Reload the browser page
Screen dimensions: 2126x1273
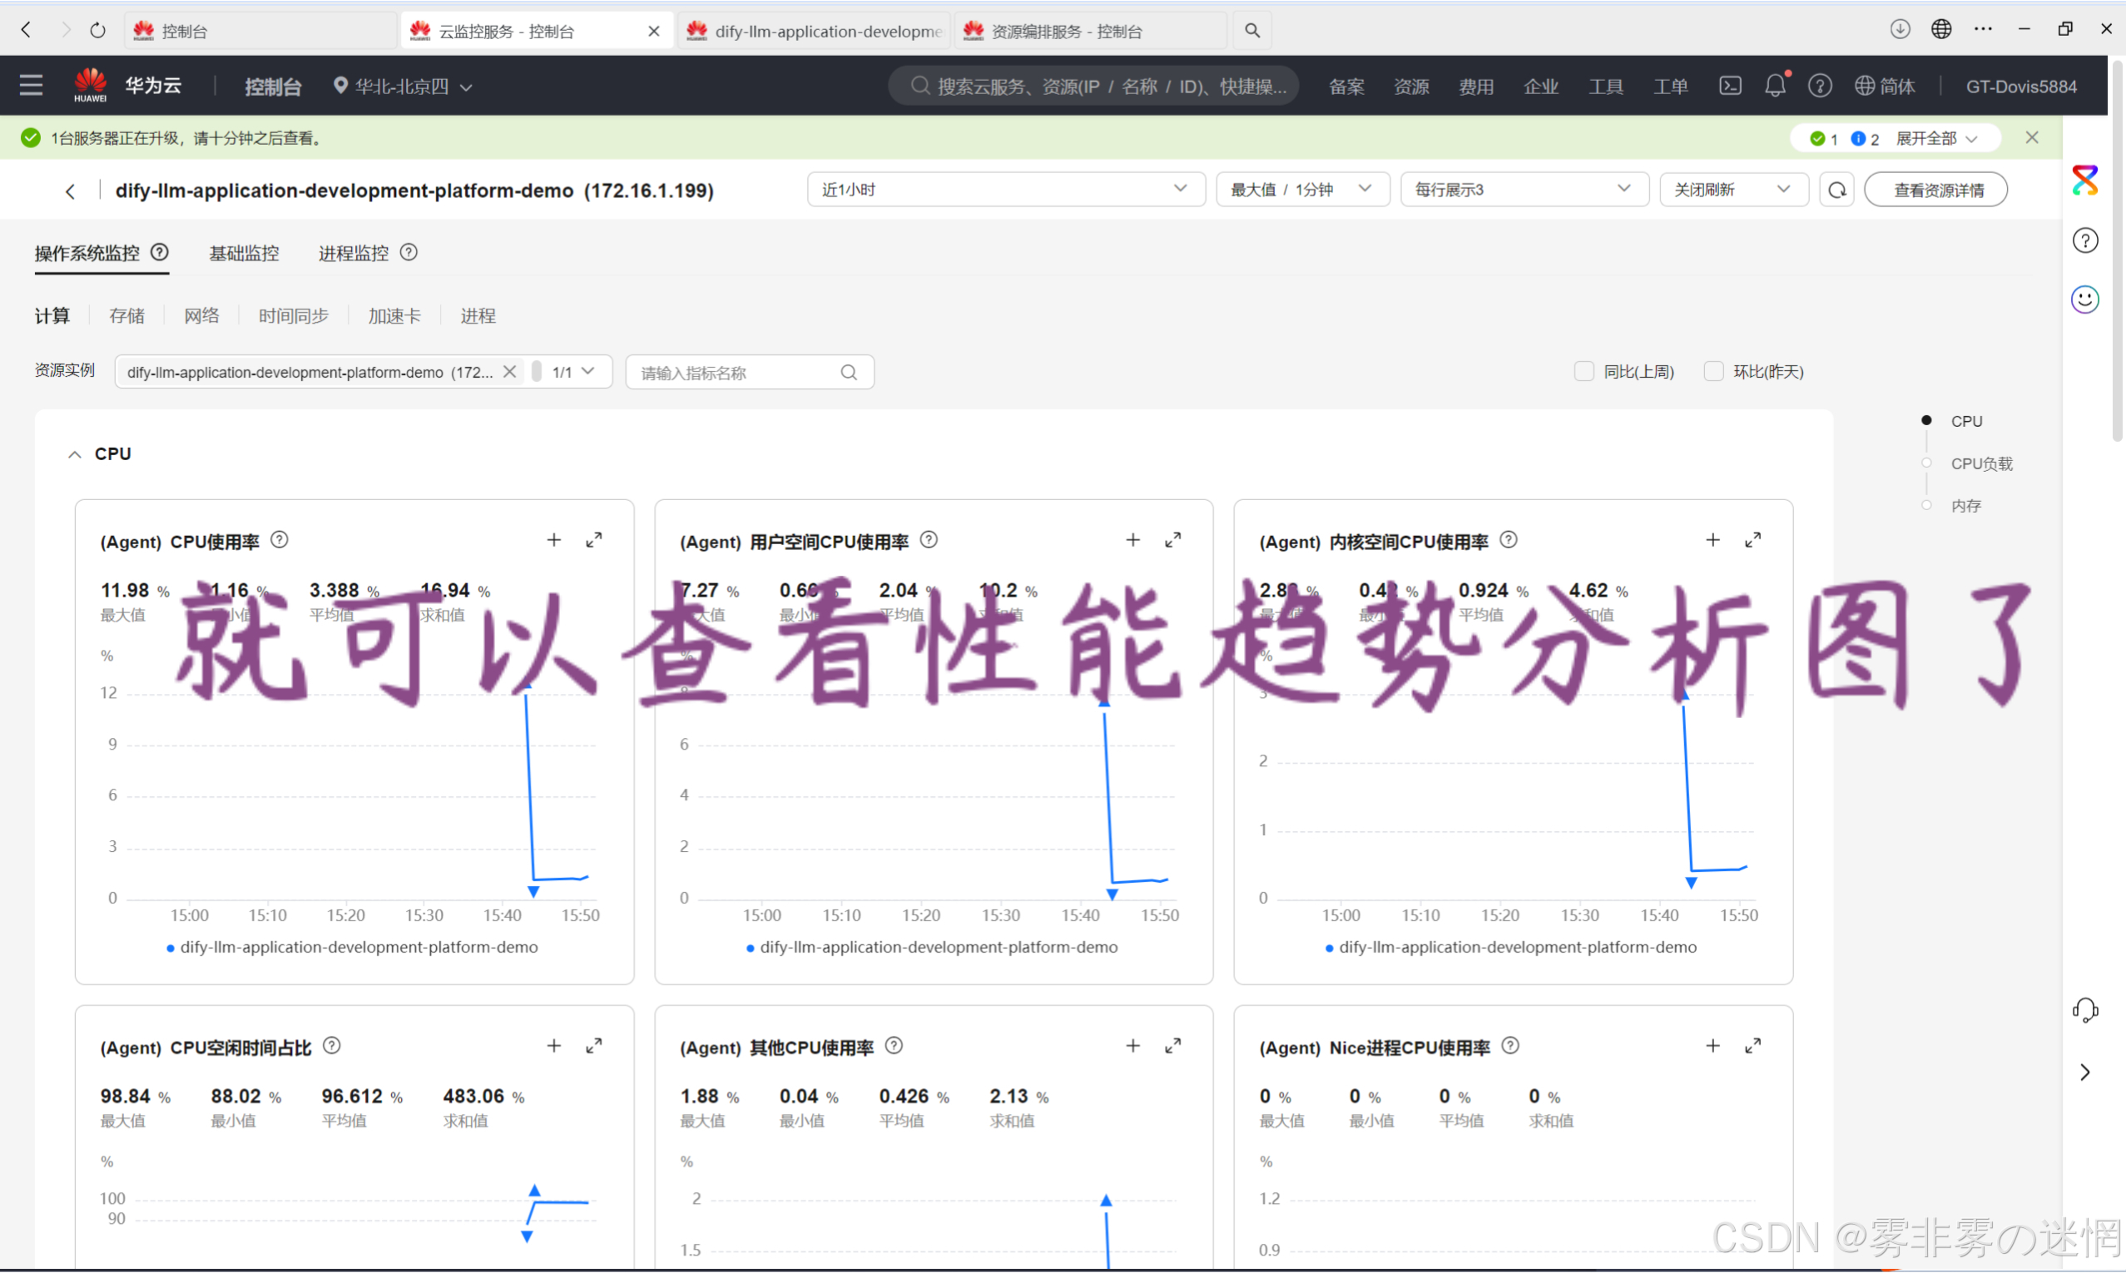pos(97,30)
